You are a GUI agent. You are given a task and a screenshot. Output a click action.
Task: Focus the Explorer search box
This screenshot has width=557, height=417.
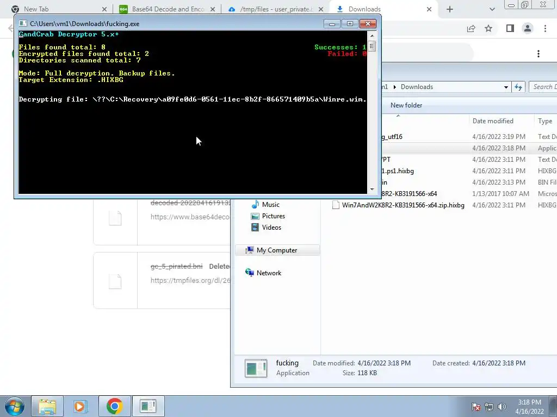(542, 87)
